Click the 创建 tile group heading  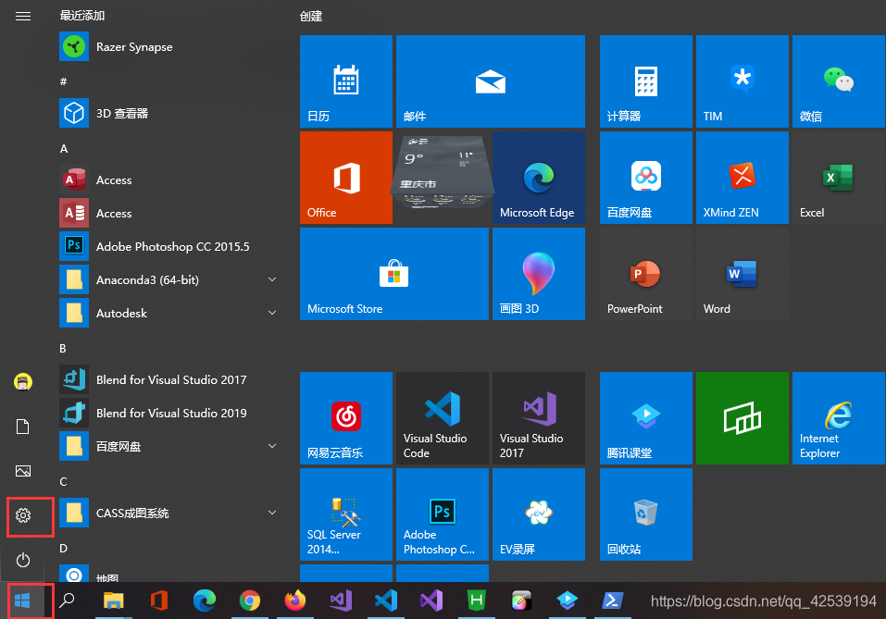(x=311, y=17)
